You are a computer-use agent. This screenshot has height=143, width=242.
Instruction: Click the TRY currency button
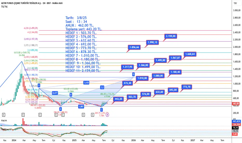coord(235,3)
